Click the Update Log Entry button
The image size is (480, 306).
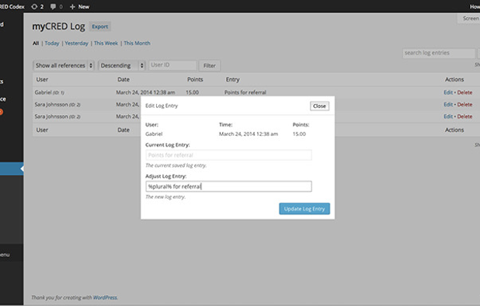click(x=304, y=209)
